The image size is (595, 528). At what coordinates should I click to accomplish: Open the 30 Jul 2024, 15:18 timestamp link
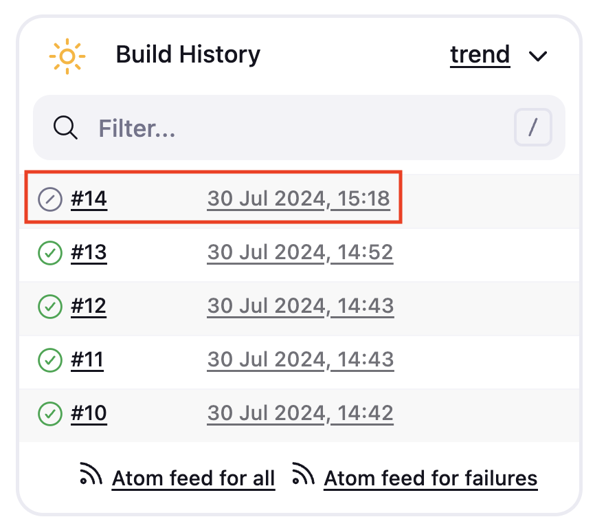tap(299, 199)
